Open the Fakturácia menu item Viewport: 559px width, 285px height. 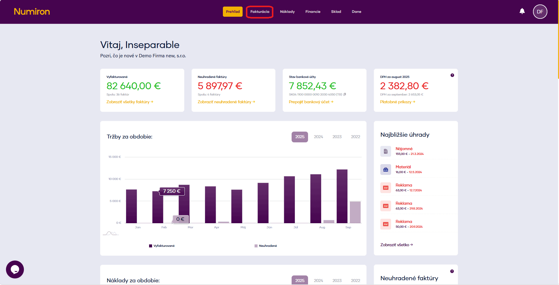260,12
